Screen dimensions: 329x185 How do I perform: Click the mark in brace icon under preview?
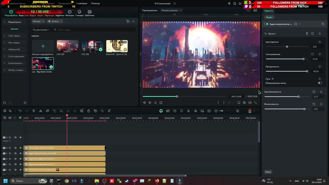pyautogui.click(x=218, y=103)
